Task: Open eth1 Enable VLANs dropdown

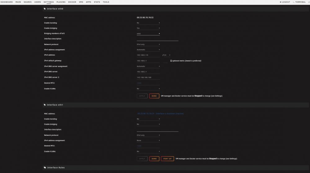Action: (148, 151)
